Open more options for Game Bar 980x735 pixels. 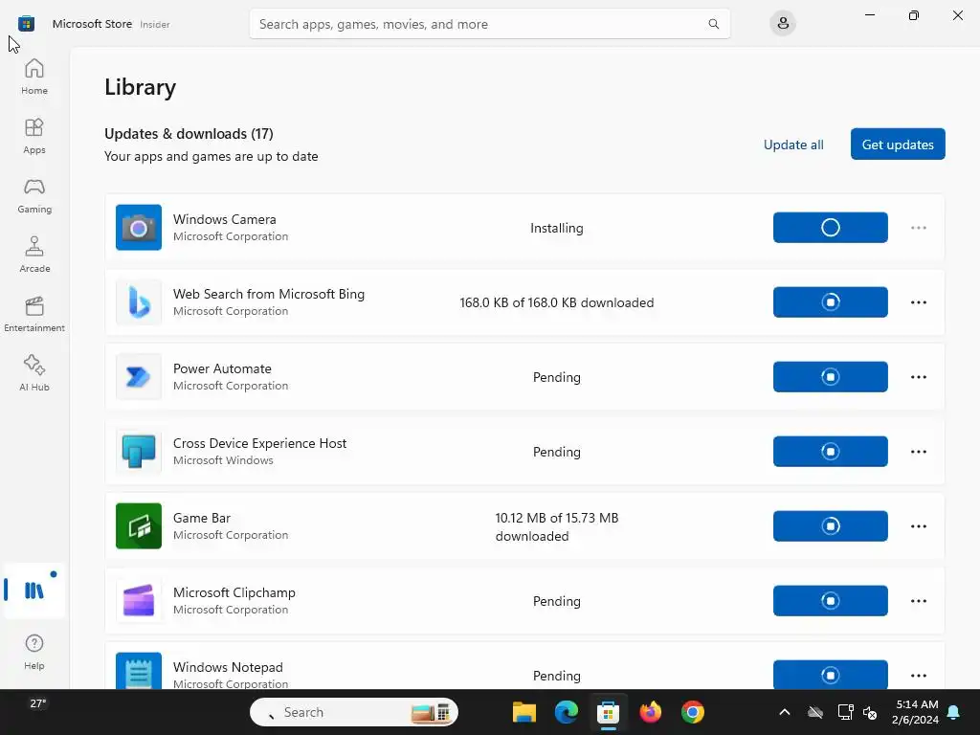[x=918, y=526]
